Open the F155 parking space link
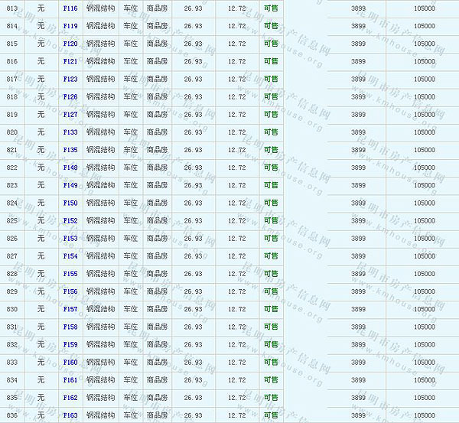The width and height of the screenshot is (459, 423). 70,273
